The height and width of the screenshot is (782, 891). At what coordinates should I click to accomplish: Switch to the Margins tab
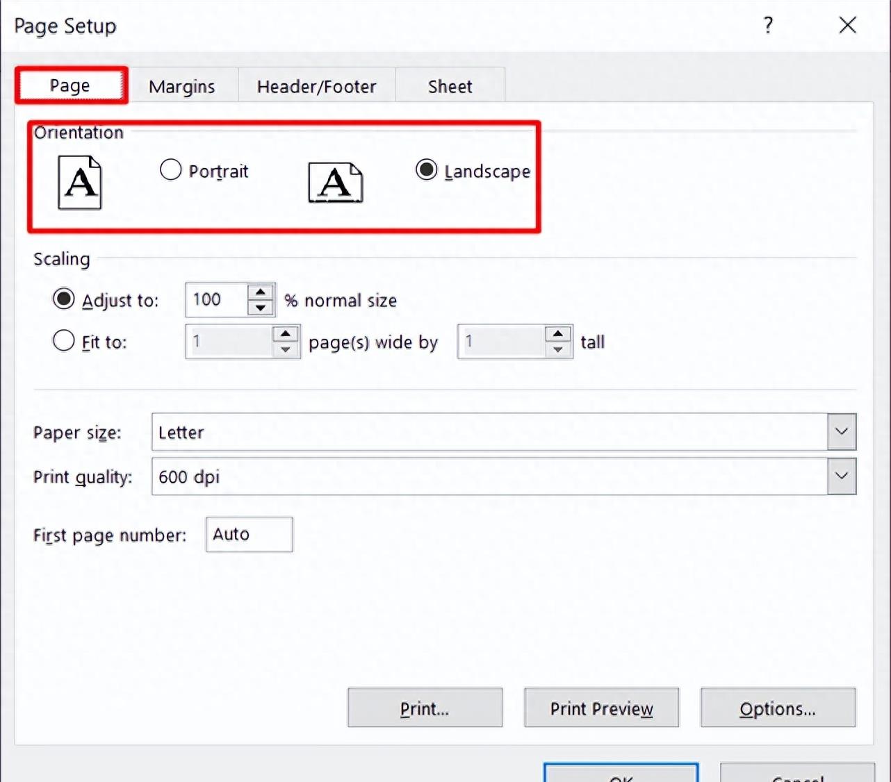[182, 86]
